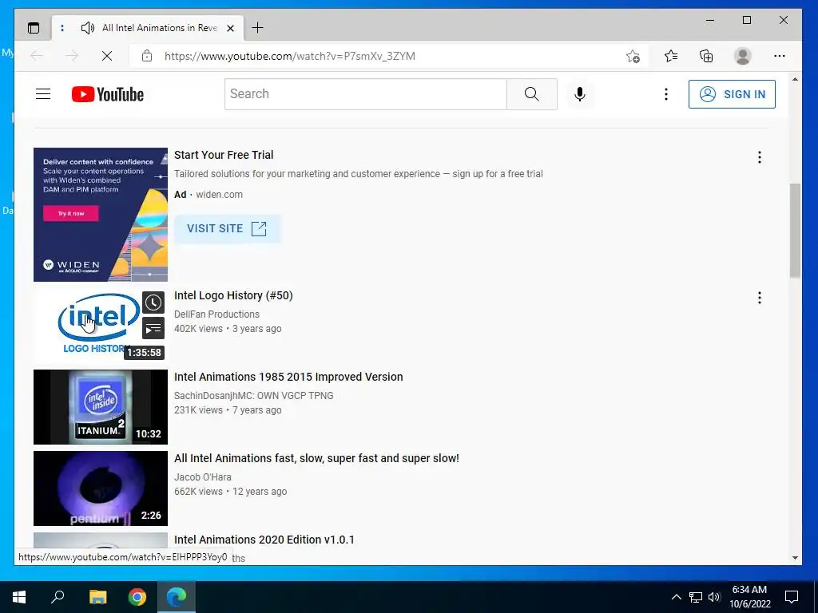Open a new Edge tab
818x613 pixels.
click(x=258, y=28)
